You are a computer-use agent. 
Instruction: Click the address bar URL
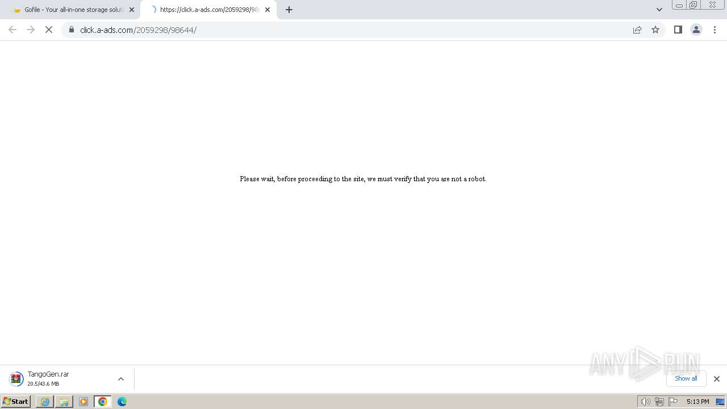138,30
